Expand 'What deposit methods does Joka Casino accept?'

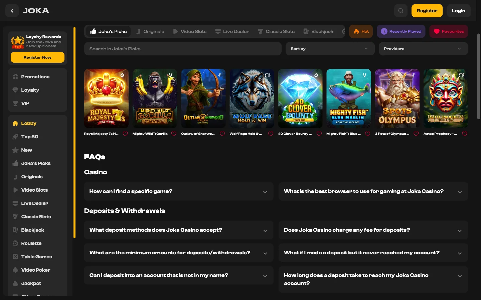[179, 230]
